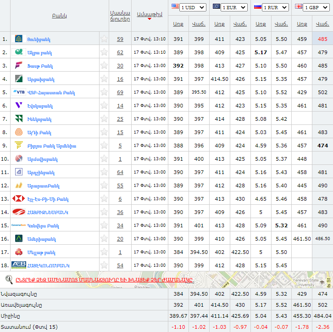Open the red map selection link
Screen dimensions: 333x332
pyautogui.click(x=104, y=280)
